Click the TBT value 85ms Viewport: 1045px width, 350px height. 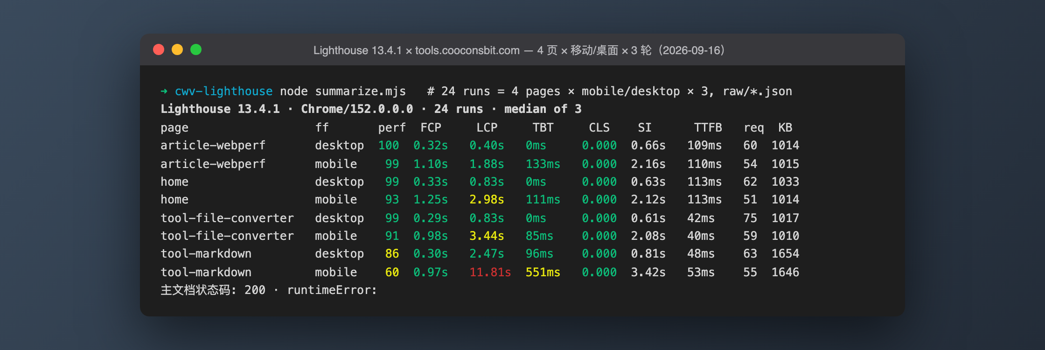tap(539, 236)
